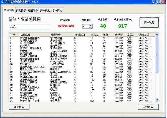This screenshot has height=118, width=167.
Task: Click the 销量 cell 320
Action: (104, 43)
